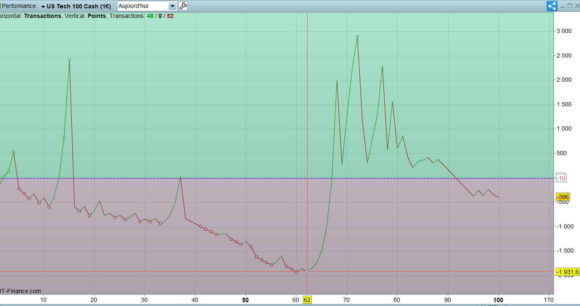The height and width of the screenshot is (306, 580).
Task: Click the blue share icon
Action: [552, 6]
